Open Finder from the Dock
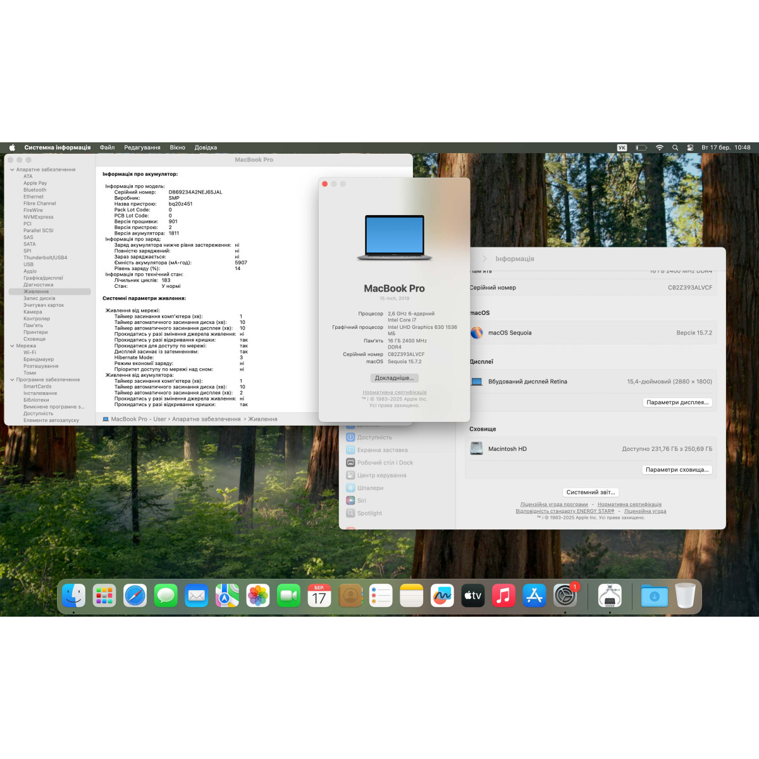759x759 pixels. 73,595
